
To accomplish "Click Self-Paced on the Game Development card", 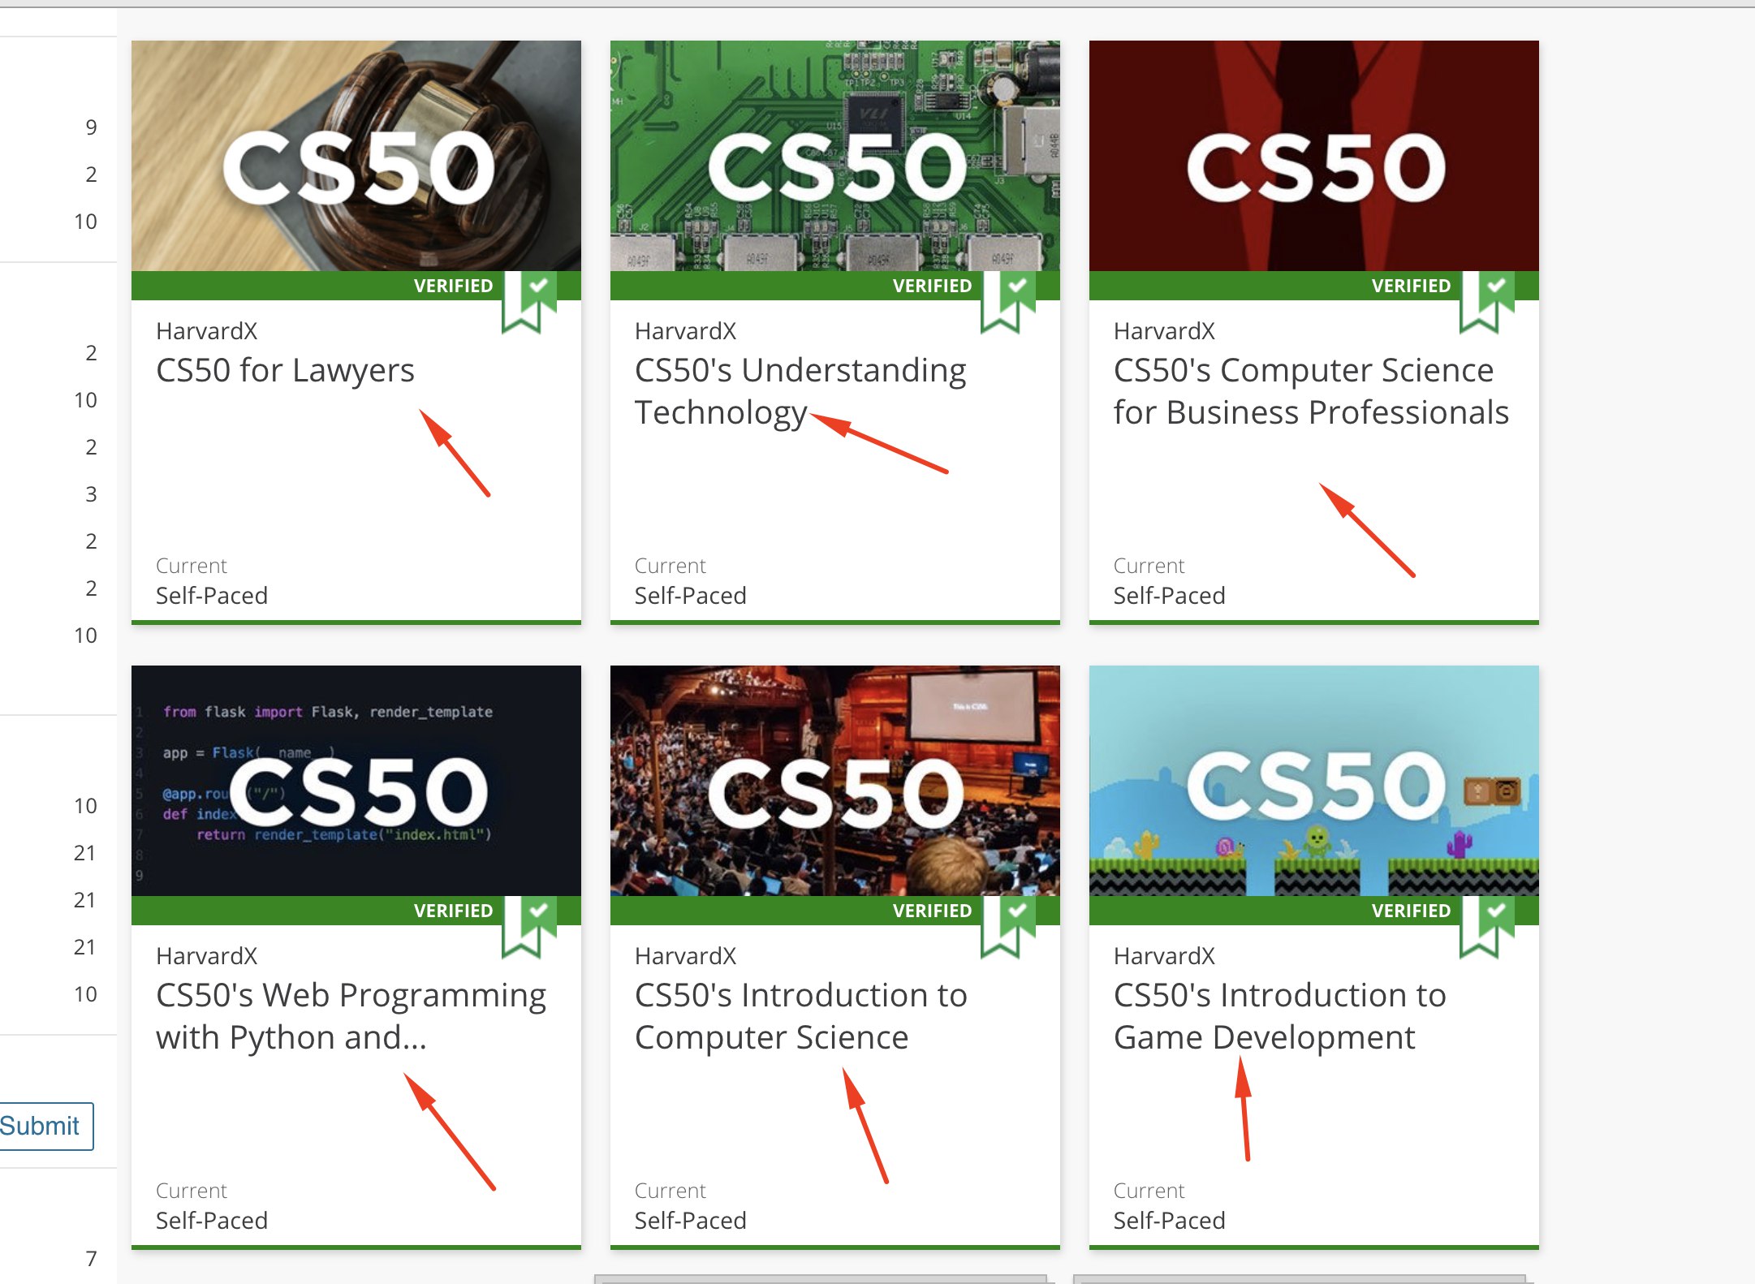I will coord(1170,1221).
